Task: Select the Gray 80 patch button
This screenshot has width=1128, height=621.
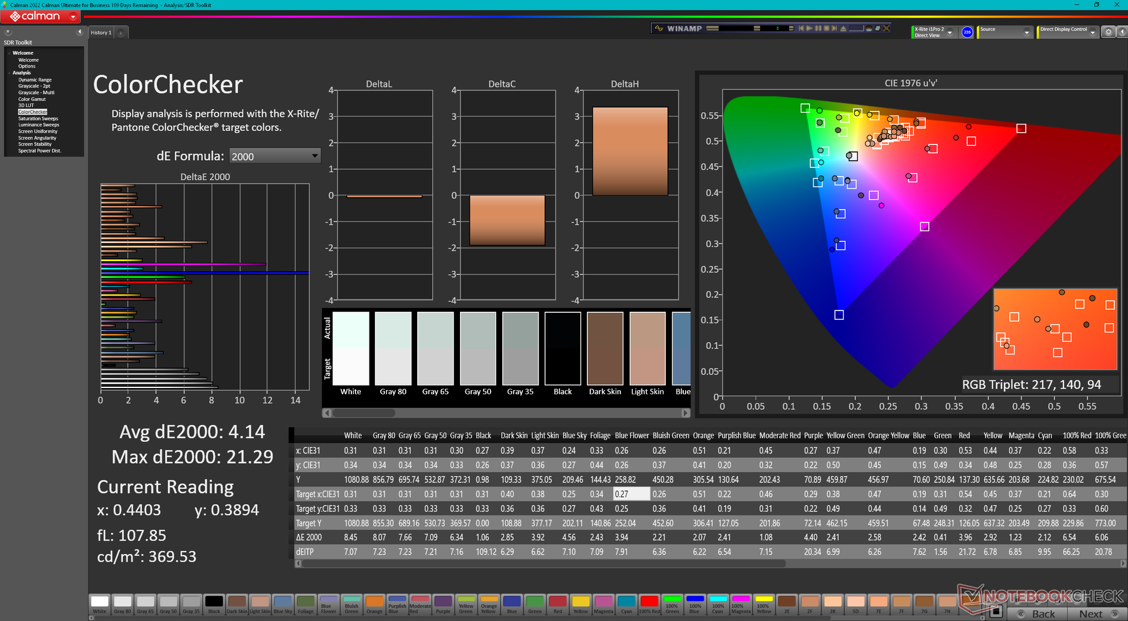Action: (122, 605)
